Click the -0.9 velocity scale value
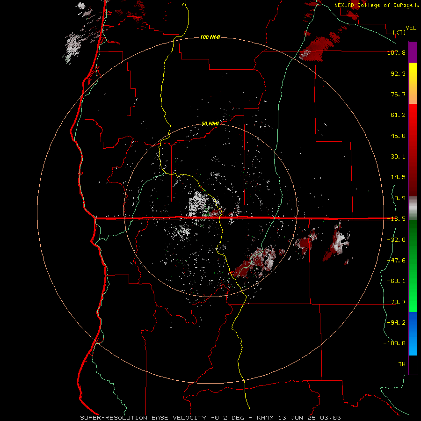 click(398, 198)
